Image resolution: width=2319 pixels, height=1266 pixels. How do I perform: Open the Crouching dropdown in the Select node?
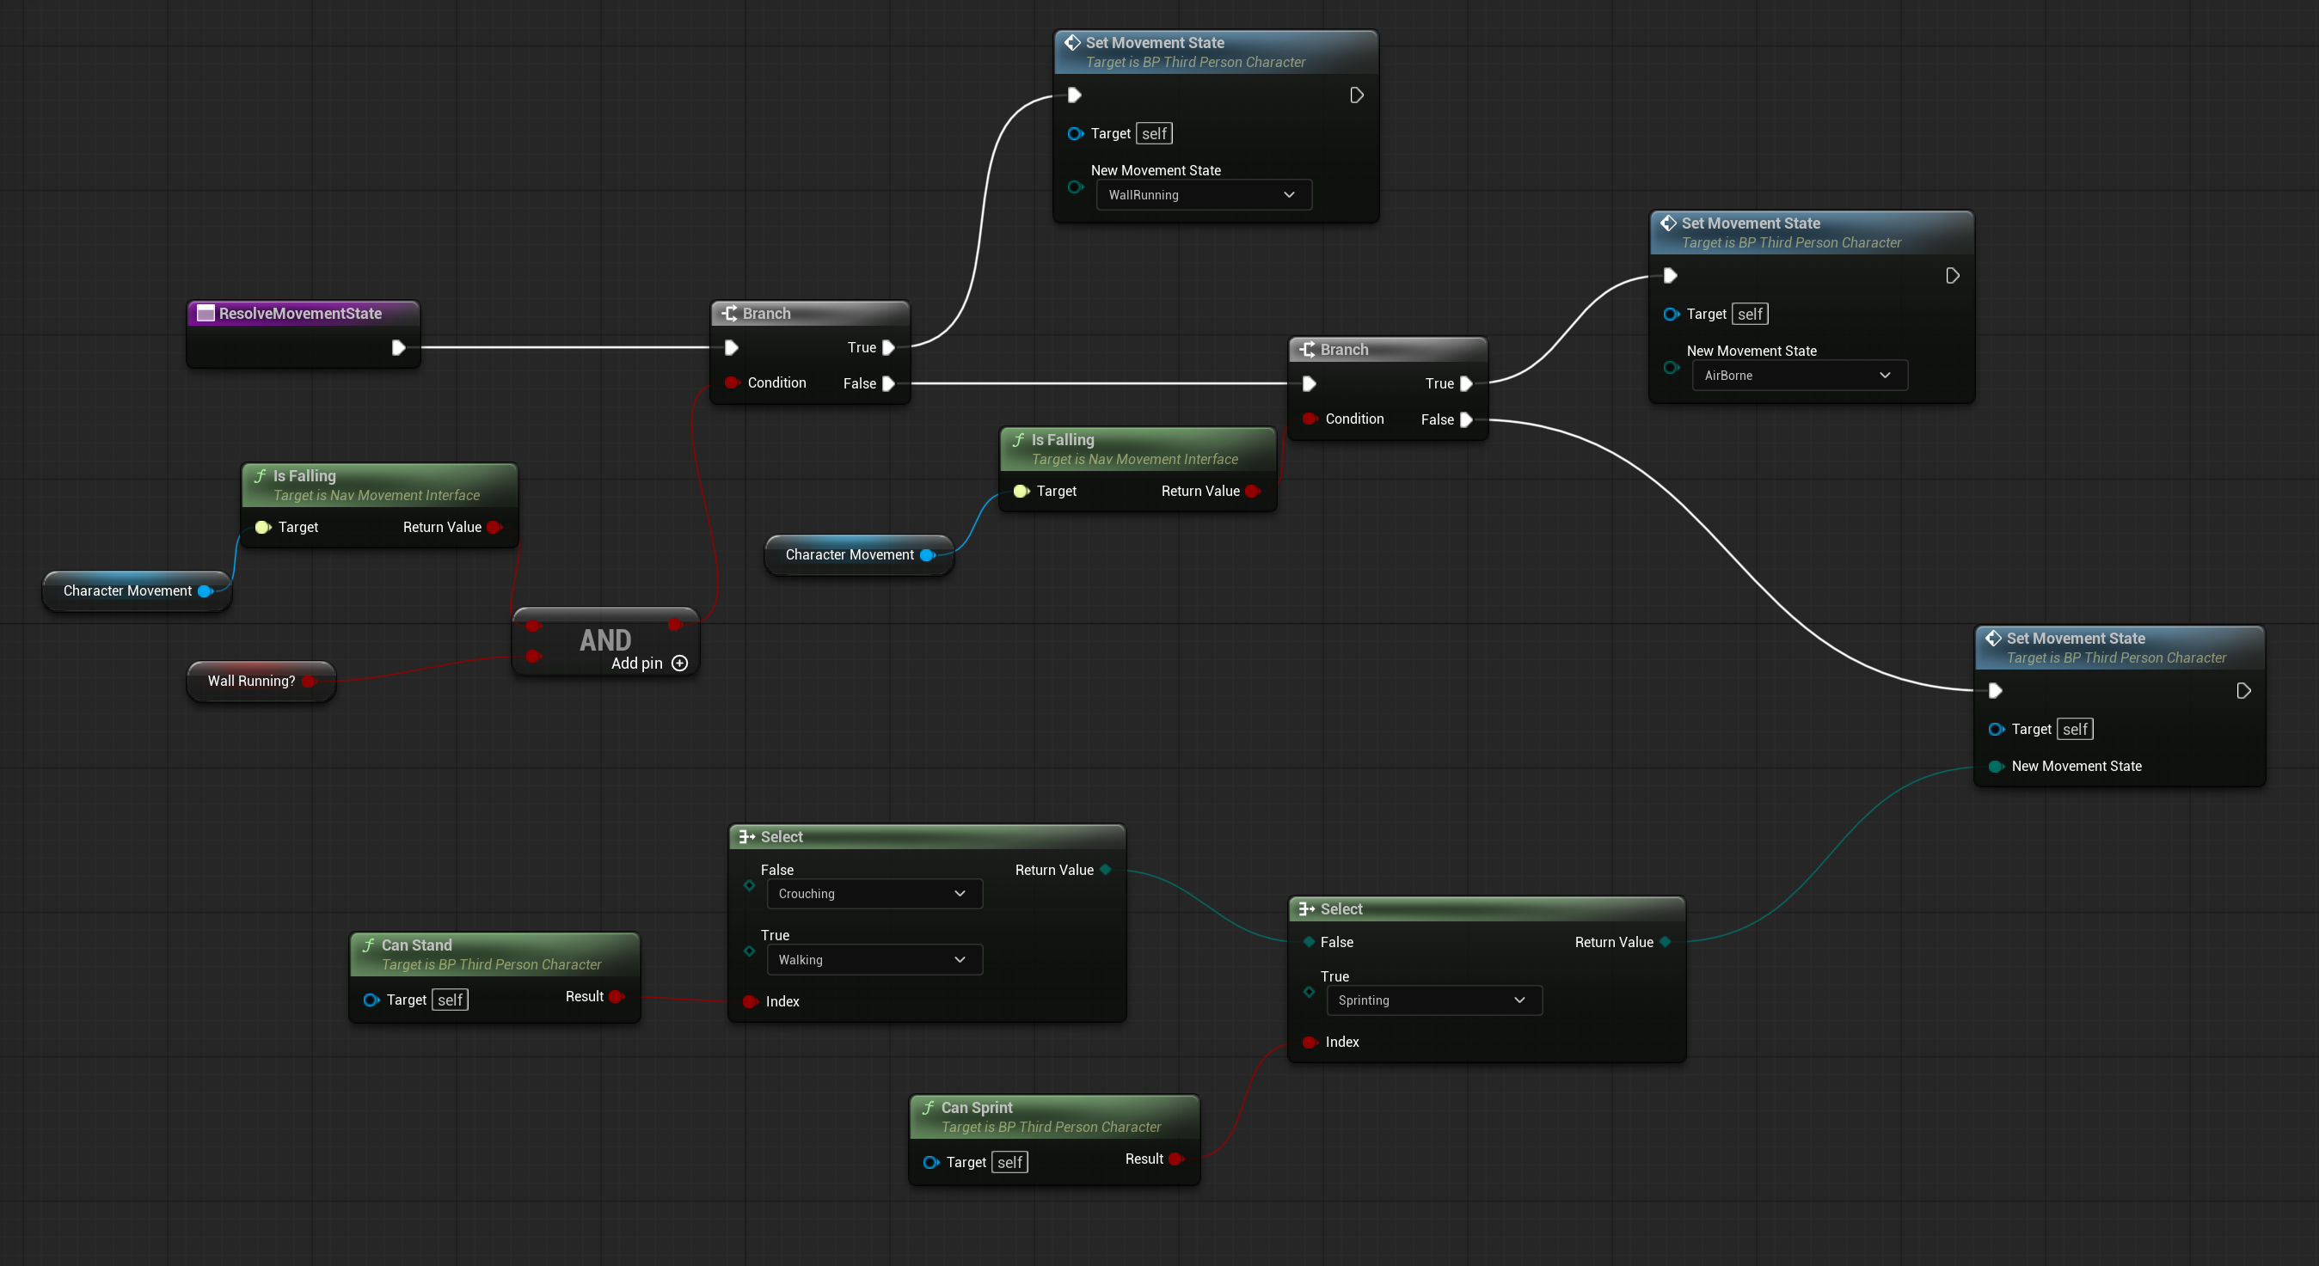(874, 894)
